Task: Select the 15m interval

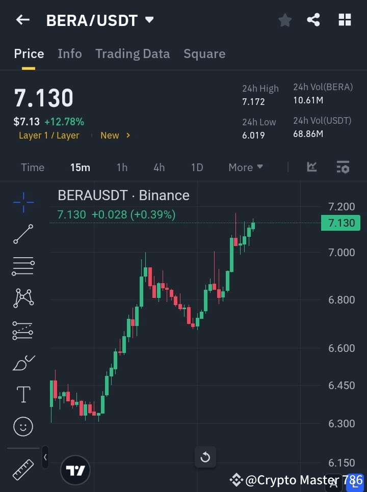Action: pos(80,167)
